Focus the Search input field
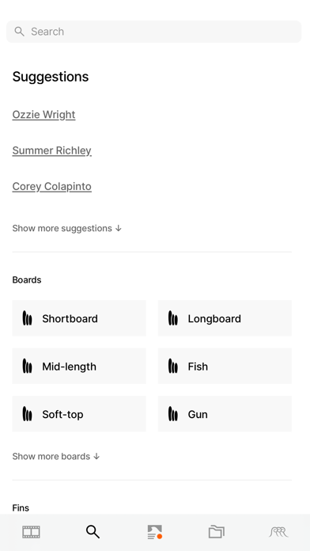The image size is (310, 551). click(153, 32)
